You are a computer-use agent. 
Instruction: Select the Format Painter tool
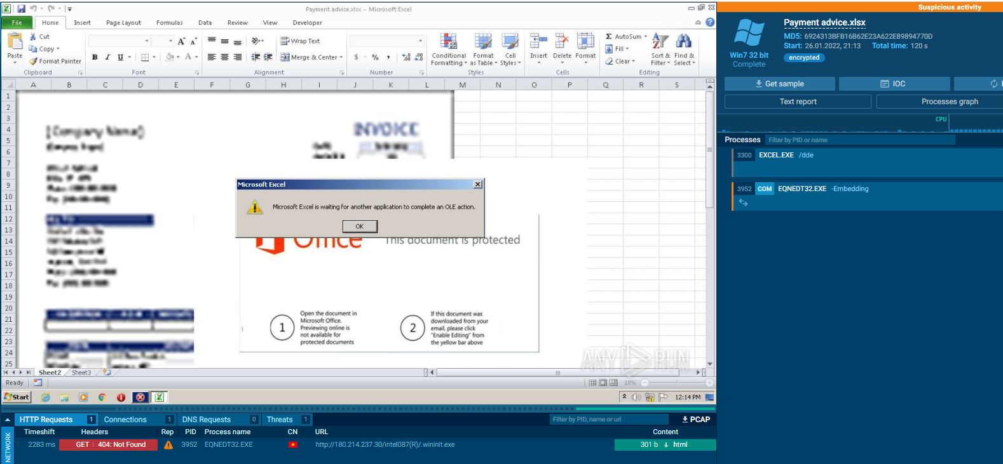[x=55, y=62]
